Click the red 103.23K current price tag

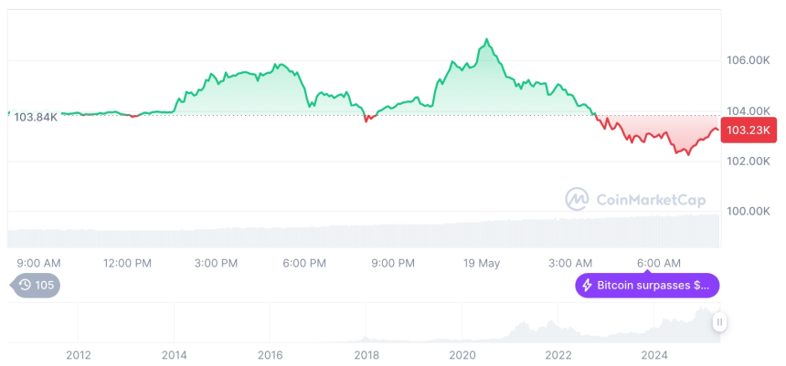point(749,131)
